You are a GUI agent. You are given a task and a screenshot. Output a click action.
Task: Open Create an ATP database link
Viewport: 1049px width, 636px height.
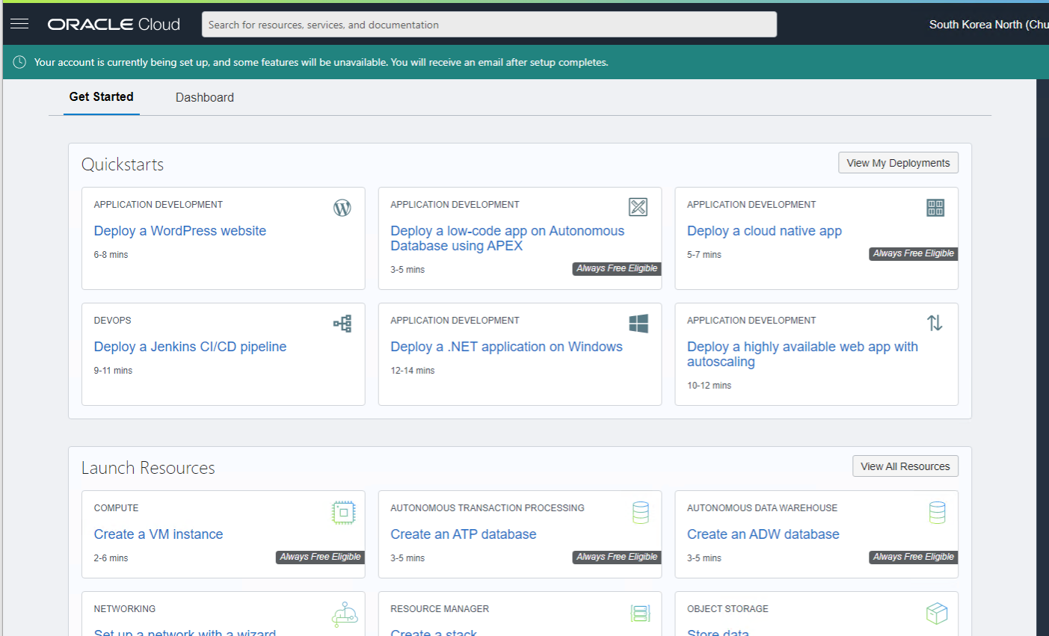tap(464, 534)
